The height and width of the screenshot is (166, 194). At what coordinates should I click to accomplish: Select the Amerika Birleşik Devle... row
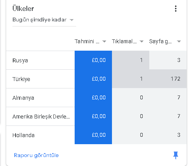(96, 117)
